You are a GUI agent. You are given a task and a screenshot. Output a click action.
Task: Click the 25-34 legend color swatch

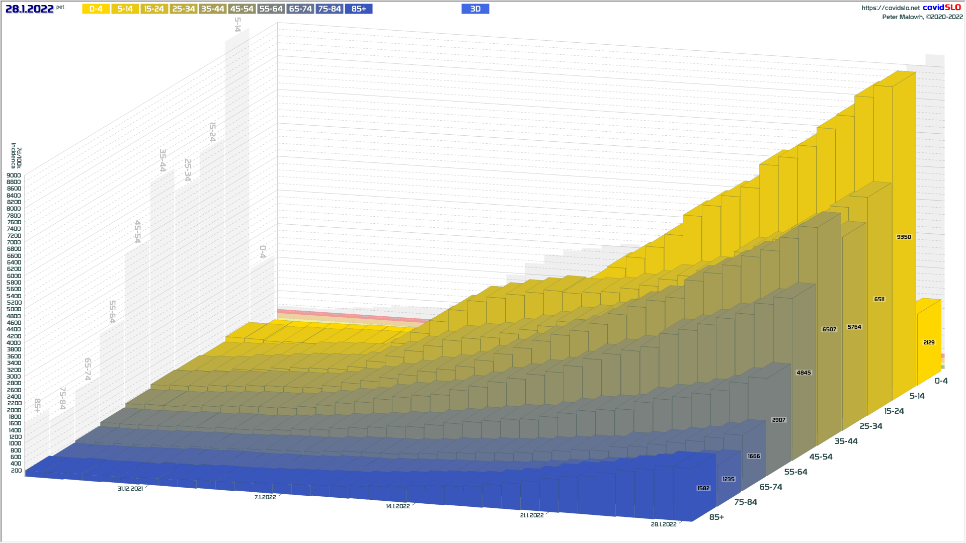pyautogui.click(x=184, y=9)
